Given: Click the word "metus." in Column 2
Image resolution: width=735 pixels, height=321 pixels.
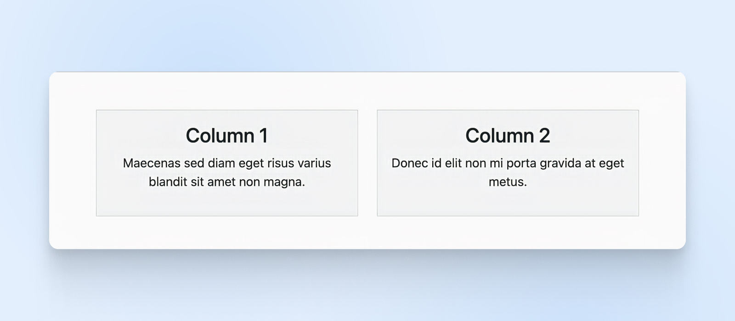Looking at the screenshot, I should (x=508, y=182).
